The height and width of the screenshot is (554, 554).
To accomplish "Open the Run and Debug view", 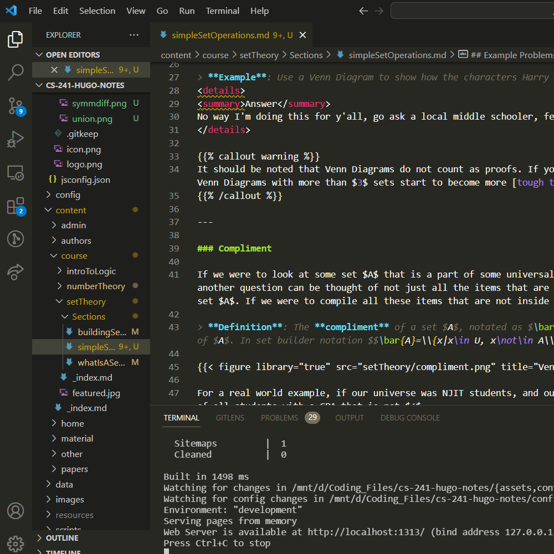I will click(16, 140).
